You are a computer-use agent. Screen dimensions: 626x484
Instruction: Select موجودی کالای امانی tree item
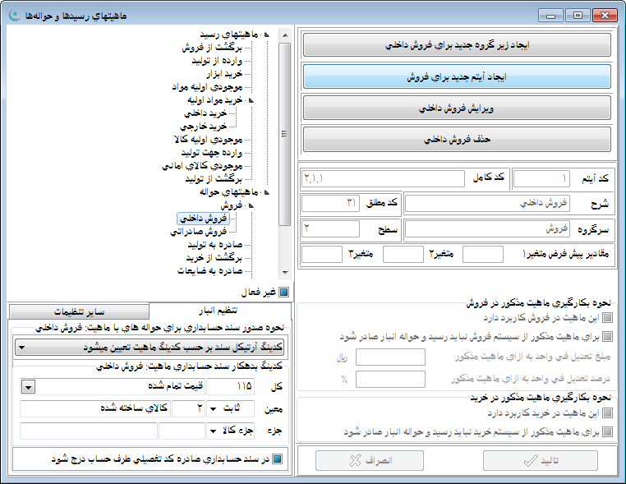click(202, 166)
